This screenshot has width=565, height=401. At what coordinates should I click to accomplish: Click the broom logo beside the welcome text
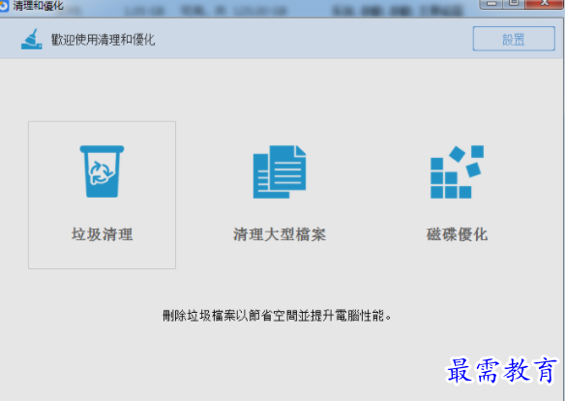[x=32, y=39]
